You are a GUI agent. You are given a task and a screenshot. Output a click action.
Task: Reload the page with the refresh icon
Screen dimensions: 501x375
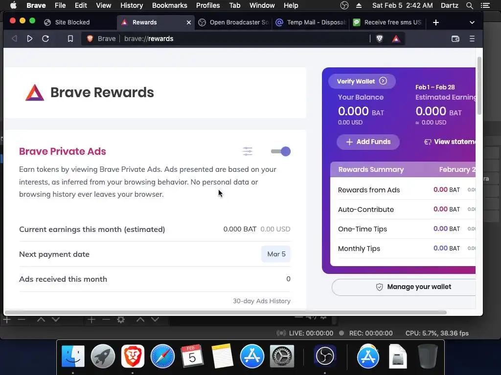(46, 39)
